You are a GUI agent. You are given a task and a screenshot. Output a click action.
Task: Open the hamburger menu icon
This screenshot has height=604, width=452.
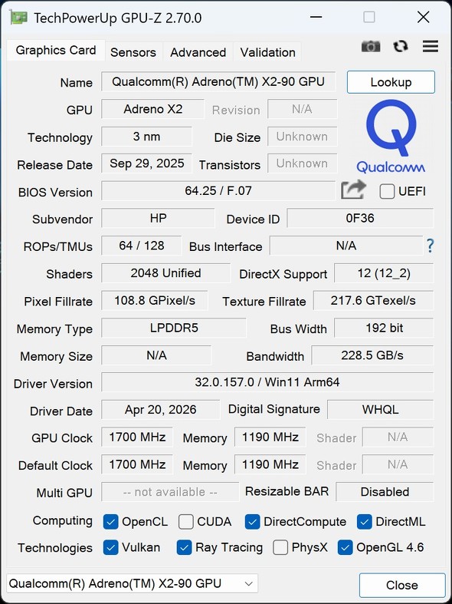(x=430, y=46)
